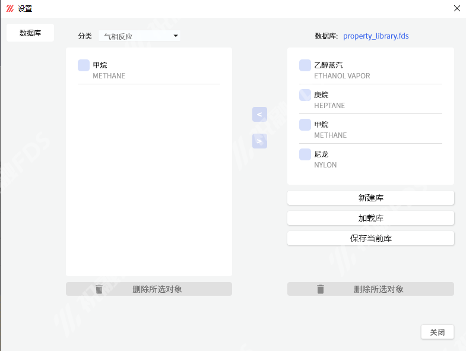
Task: Click the 关闭 button
Action: tap(437, 333)
